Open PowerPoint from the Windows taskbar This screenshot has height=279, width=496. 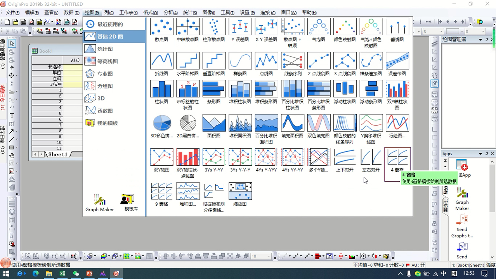[x=89, y=274]
